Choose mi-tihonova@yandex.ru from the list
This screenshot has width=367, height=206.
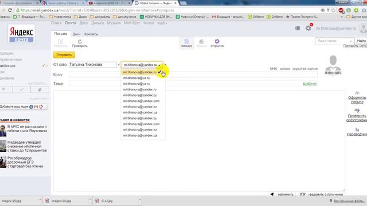pyautogui.click(x=140, y=89)
